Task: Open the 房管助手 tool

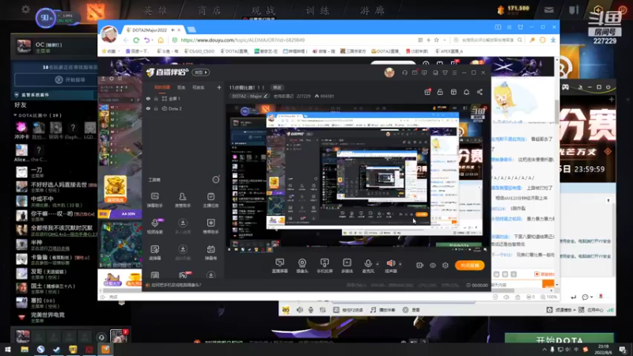Action: pos(183,201)
